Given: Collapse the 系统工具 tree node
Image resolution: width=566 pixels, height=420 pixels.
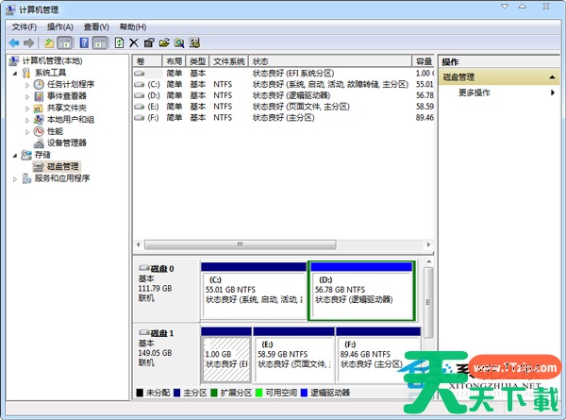Looking at the screenshot, I should tap(14, 73).
